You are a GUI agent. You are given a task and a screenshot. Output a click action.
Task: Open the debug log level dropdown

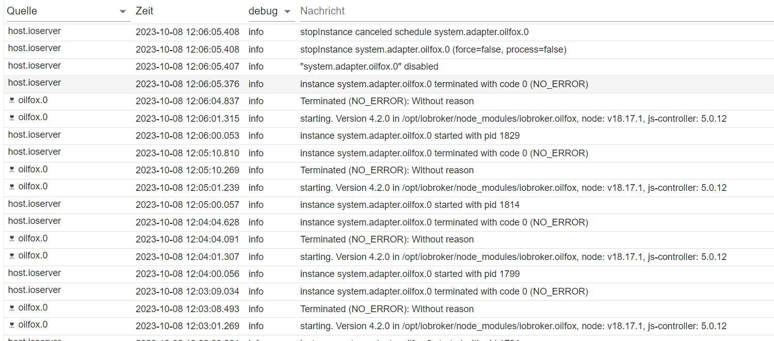(x=271, y=11)
